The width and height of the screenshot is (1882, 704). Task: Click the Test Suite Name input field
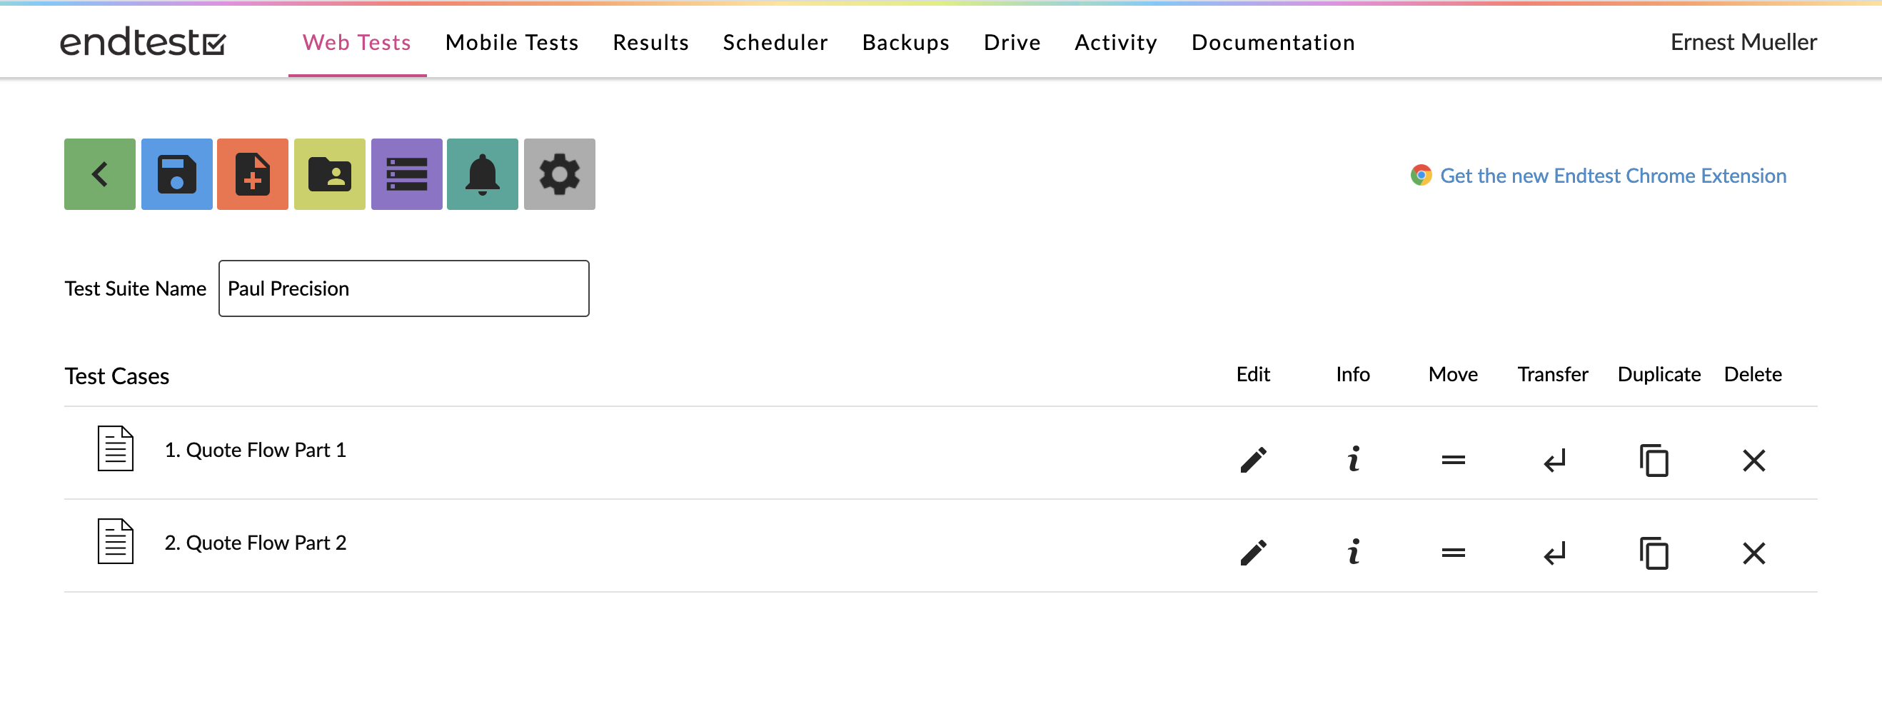403,288
